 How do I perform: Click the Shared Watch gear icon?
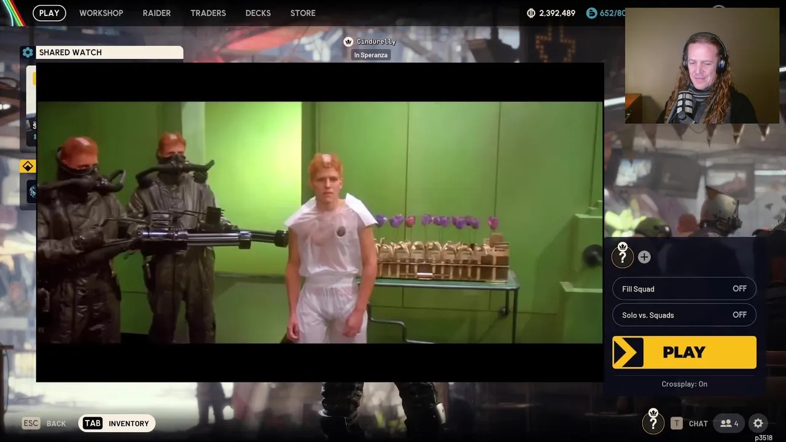28,53
